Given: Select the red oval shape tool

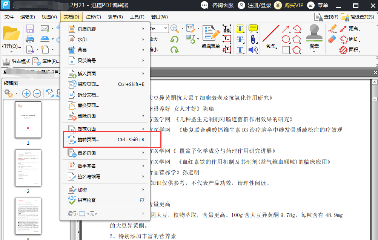Looking at the screenshot, I should [286, 39].
